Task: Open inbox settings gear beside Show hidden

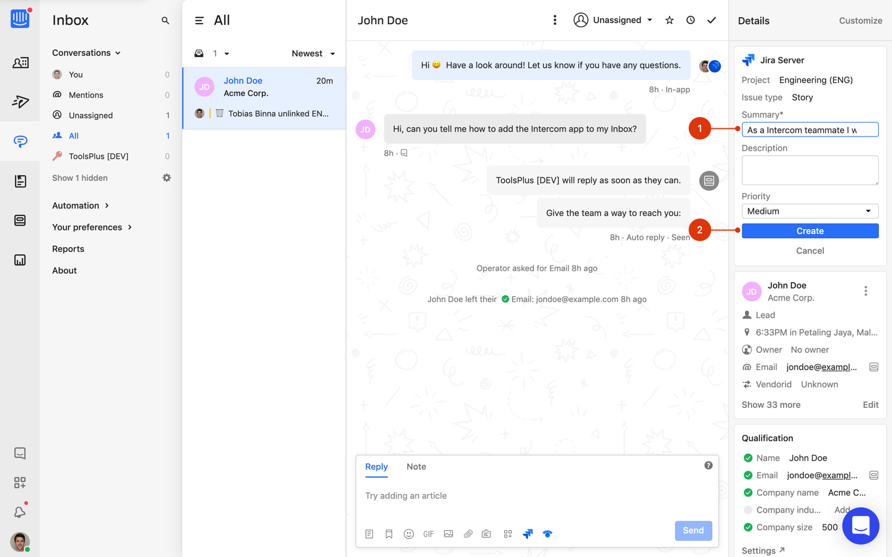Action: 167,178
